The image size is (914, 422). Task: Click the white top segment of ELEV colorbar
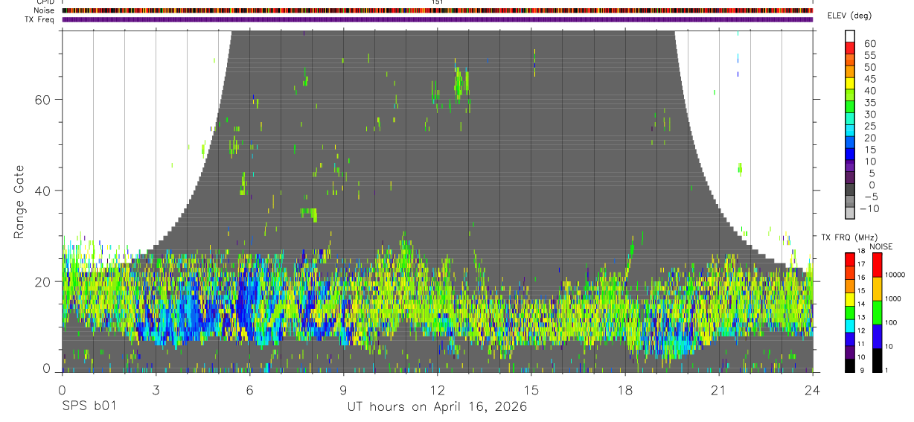(x=850, y=35)
